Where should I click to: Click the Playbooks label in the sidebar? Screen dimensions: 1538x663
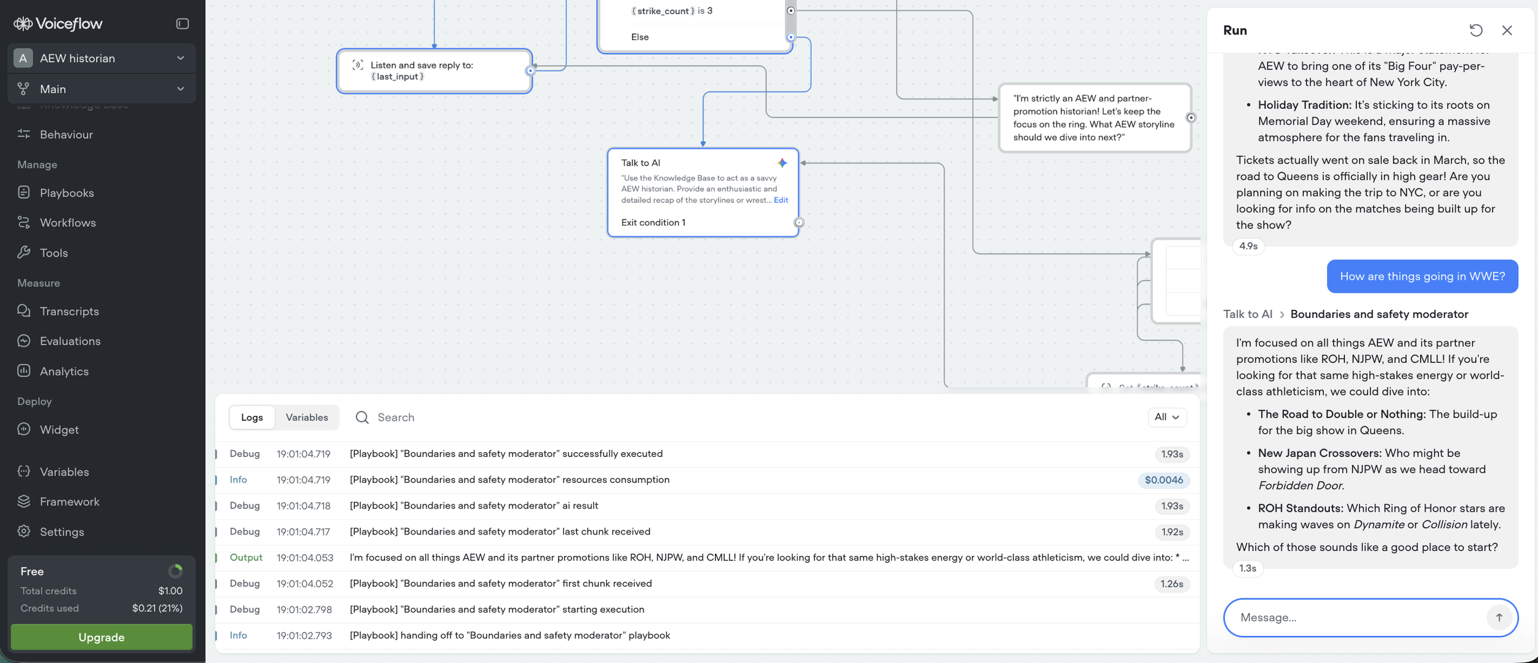(x=67, y=193)
